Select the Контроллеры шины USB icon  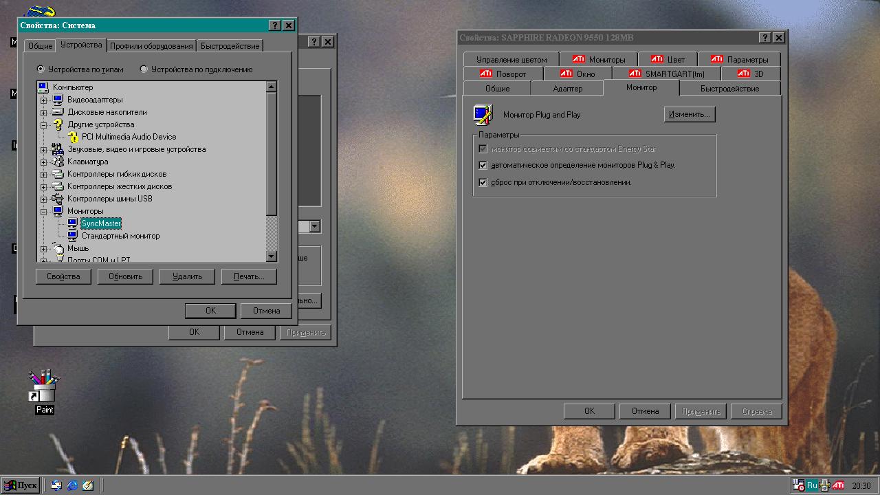click(x=58, y=199)
